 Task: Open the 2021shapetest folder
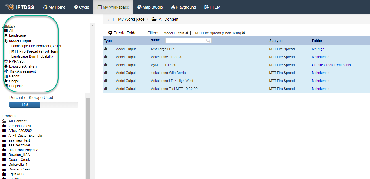pos(17,126)
